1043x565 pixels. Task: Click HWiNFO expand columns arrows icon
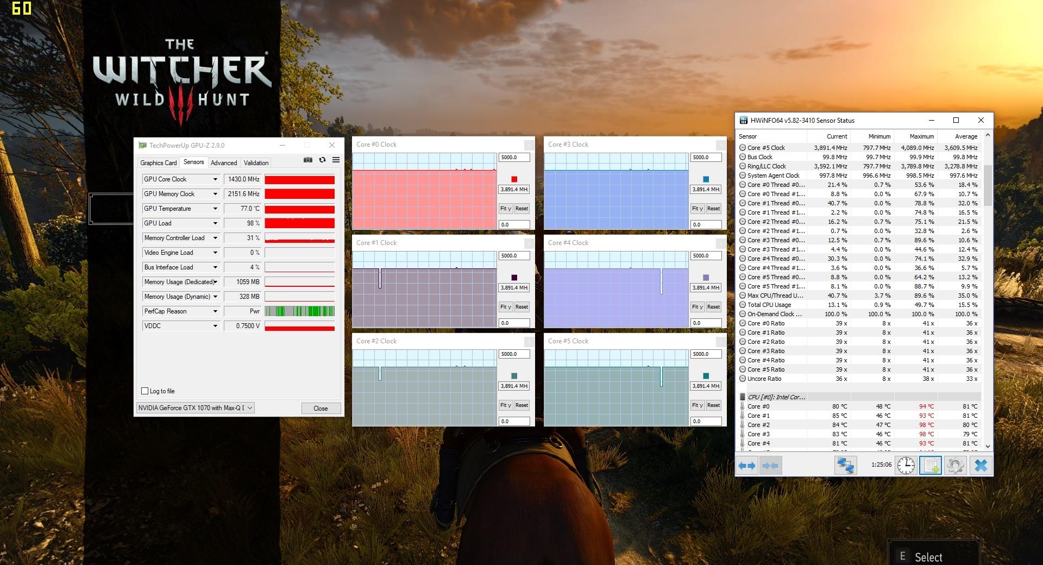pyautogui.click(x=747, y=466)
